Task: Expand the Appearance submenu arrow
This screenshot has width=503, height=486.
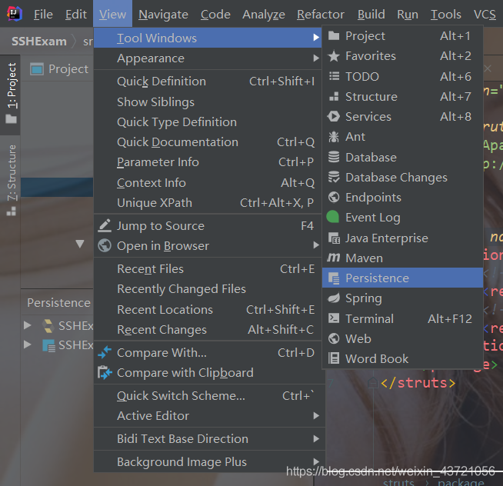Action: [x=316, y=58]
